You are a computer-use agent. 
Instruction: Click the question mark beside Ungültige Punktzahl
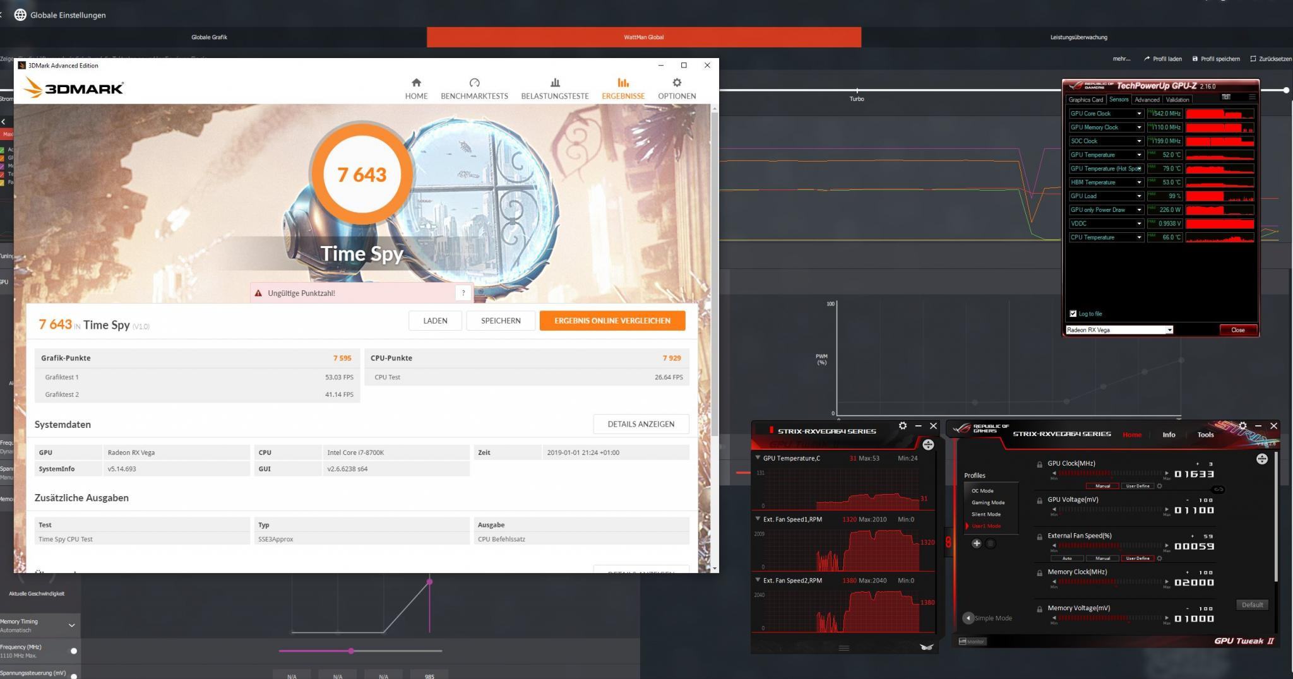click(x=463, y=293)
